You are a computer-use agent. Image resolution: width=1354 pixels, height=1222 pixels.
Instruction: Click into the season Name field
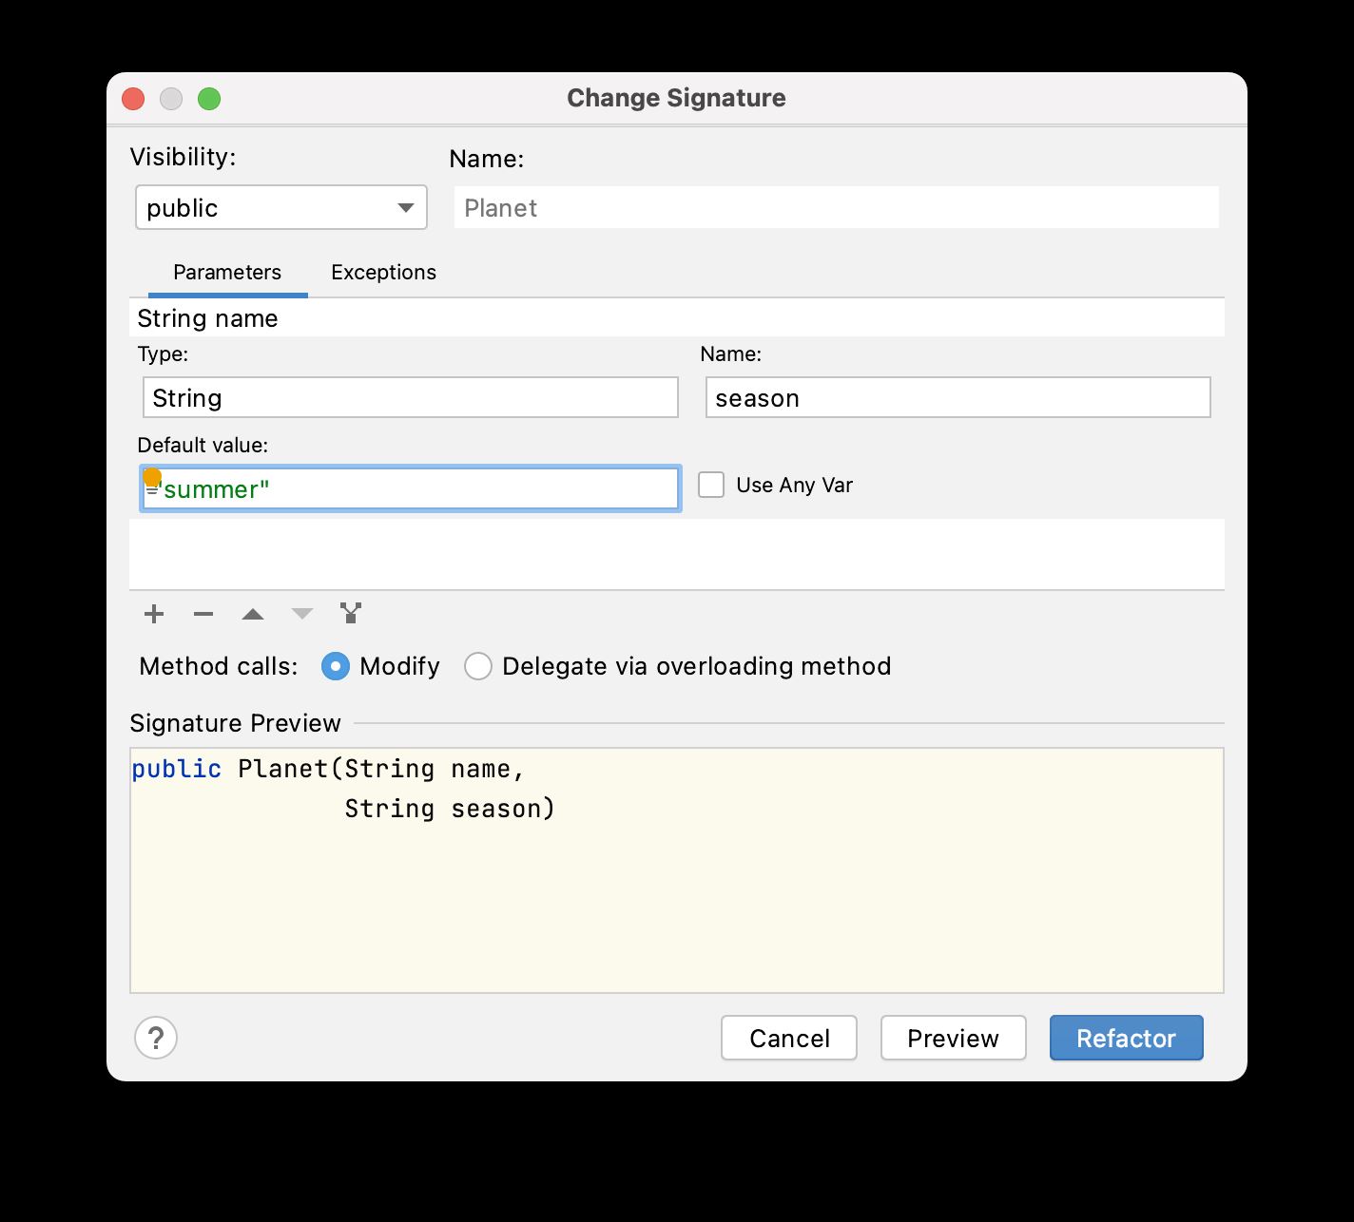point(957,397)
